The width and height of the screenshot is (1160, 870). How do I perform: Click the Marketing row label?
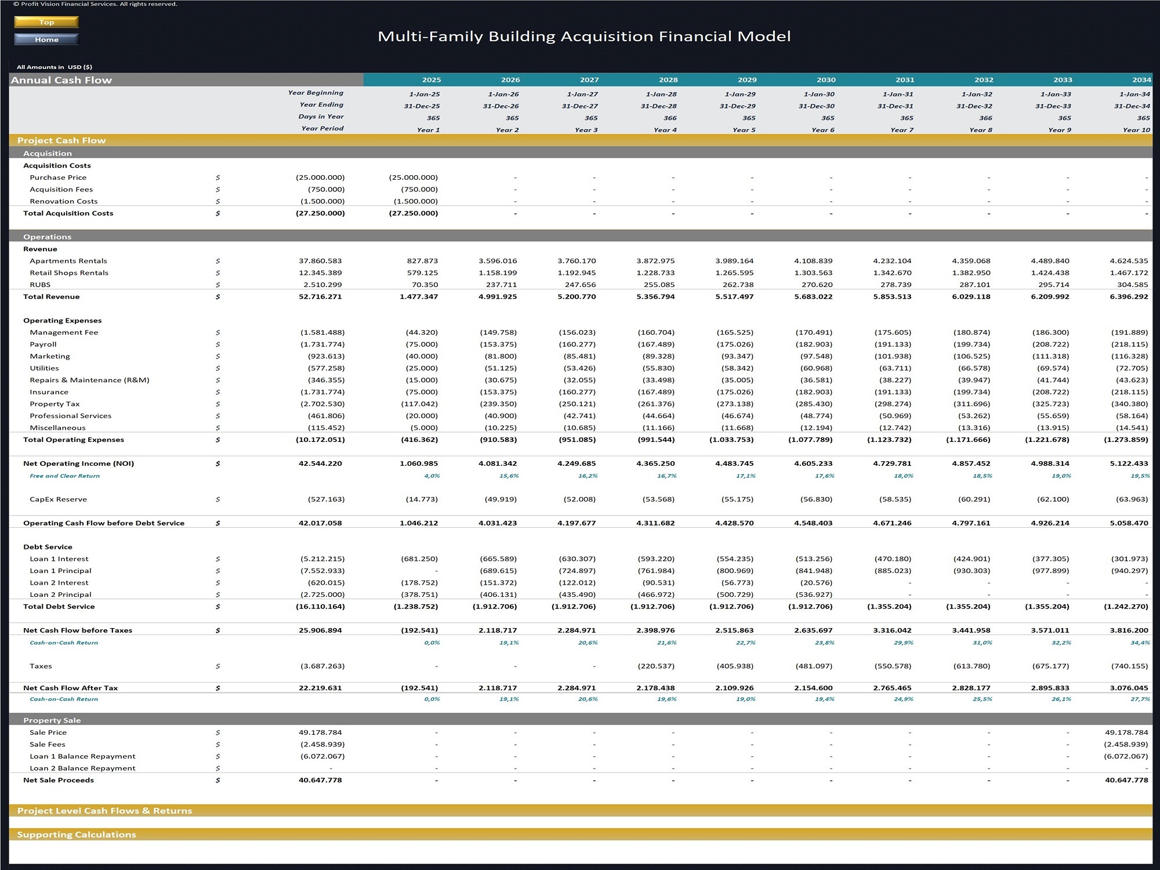50,356
